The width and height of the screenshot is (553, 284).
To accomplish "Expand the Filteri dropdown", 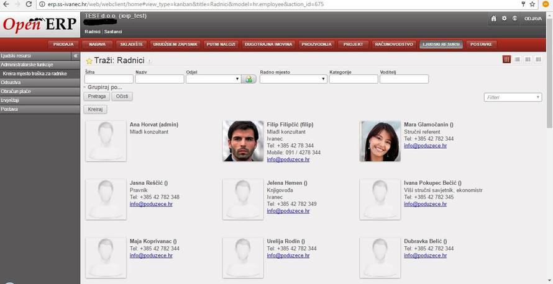I will point(512,97).
